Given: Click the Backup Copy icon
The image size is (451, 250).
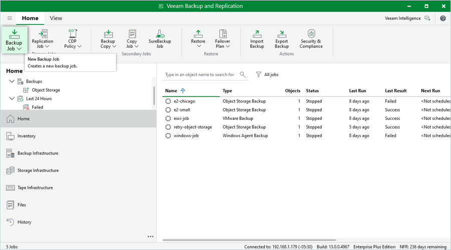Looking at the screenshot, I should (108, 33).
